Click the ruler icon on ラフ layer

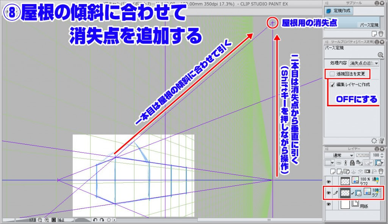tap(358, 193)
